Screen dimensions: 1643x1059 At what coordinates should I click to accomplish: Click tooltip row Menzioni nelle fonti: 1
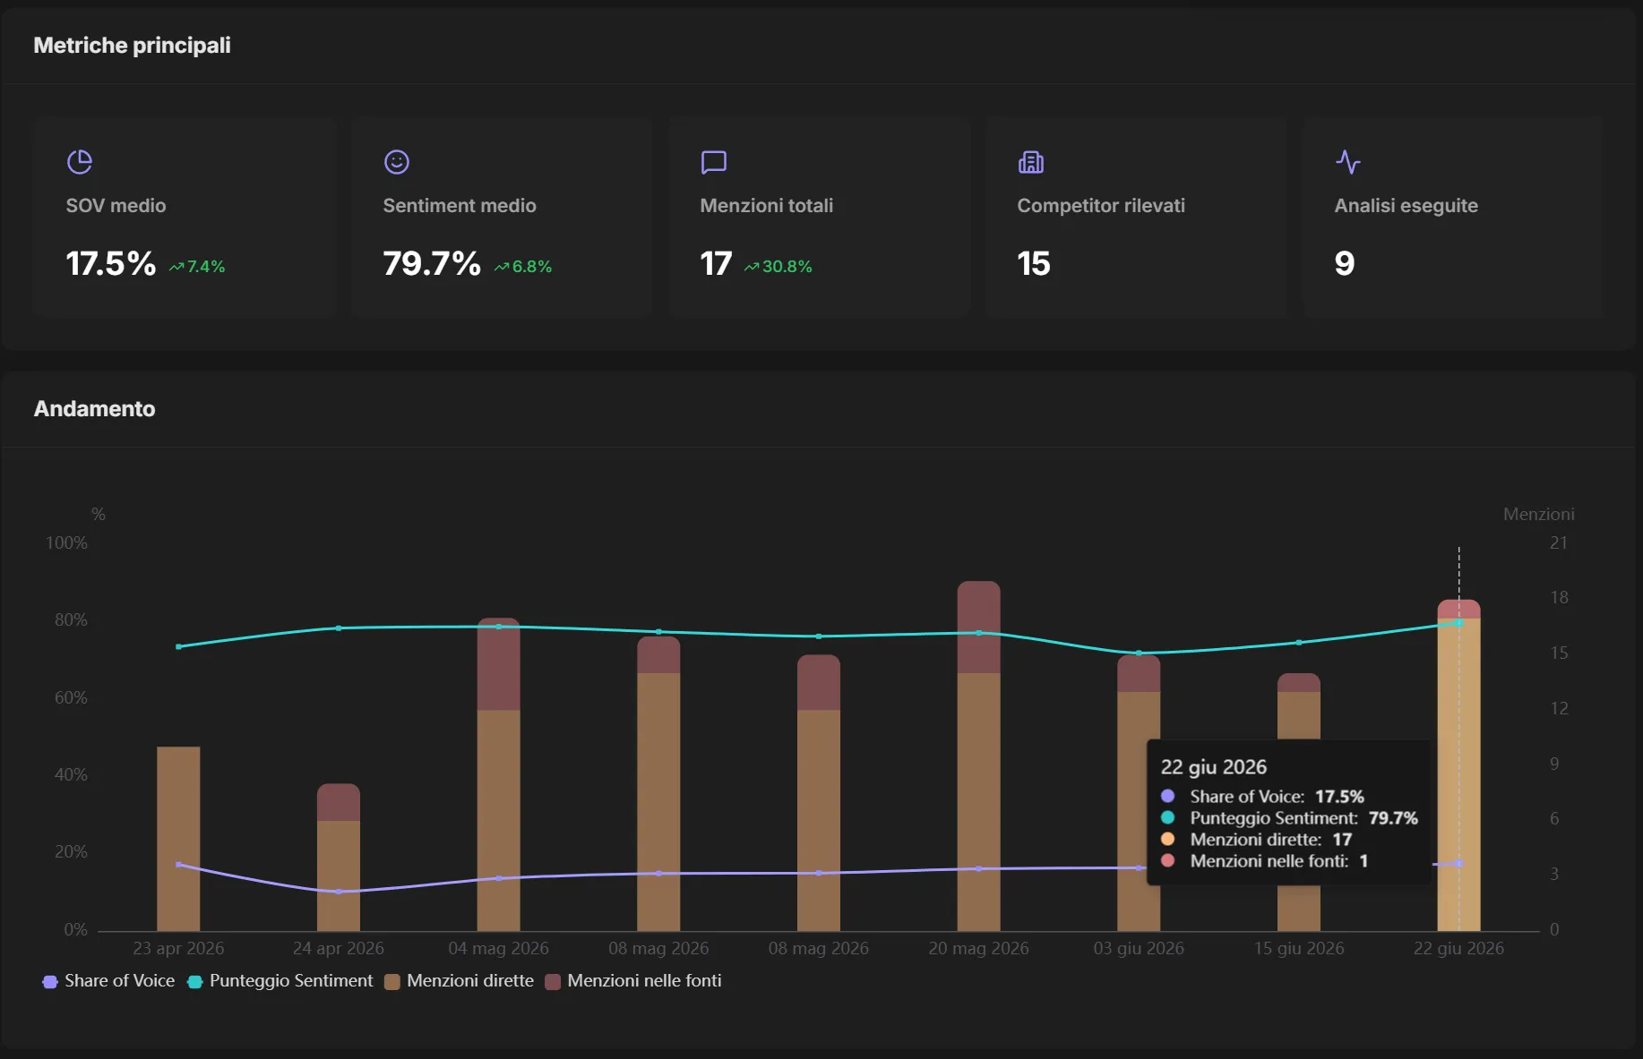pos(1264,861)
